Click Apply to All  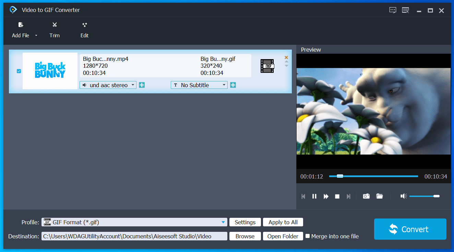pos(283,222)
